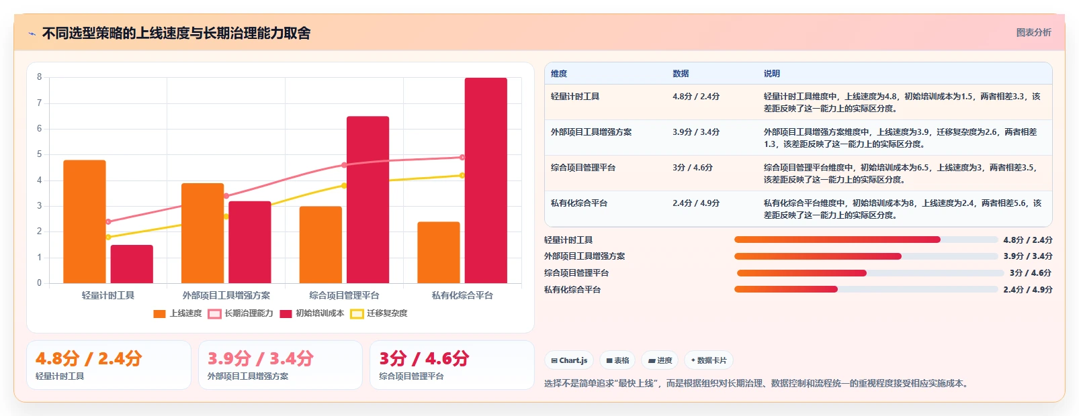Click the orange 上线速度 bar for 外部项目工具增强方案
The image size is (1079, 416).
coord(202,233)
